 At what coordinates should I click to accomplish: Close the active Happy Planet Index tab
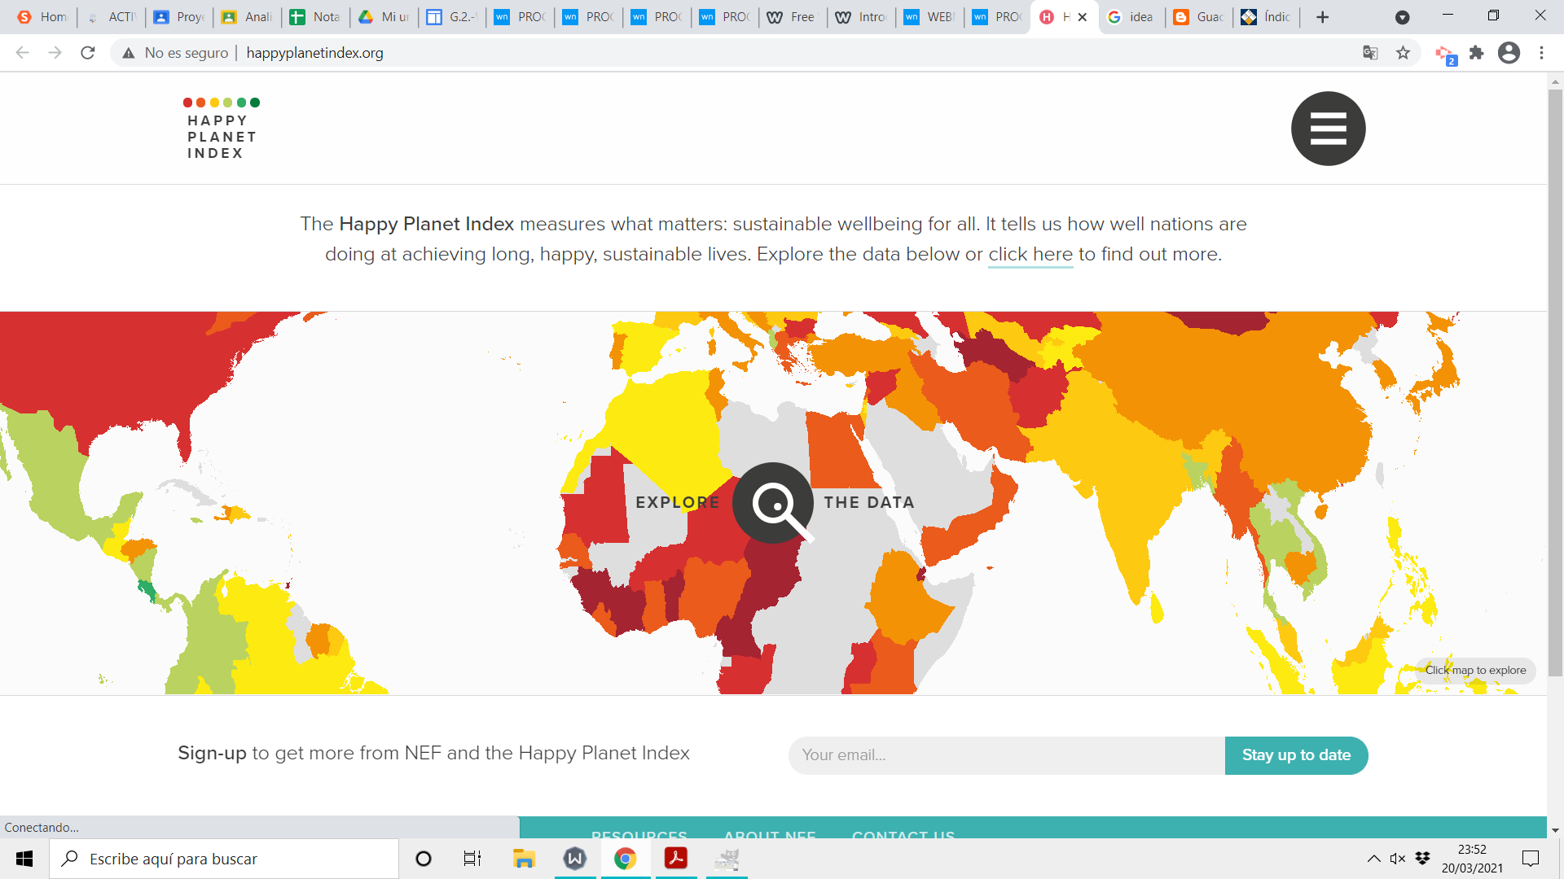(1083, 17)
